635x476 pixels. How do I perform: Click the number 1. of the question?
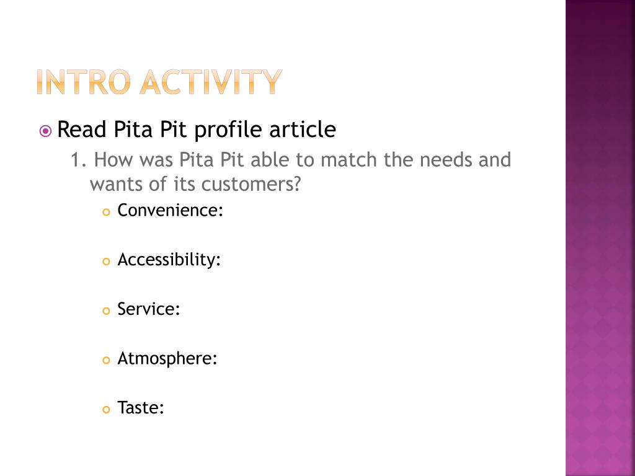pos(79,160)
